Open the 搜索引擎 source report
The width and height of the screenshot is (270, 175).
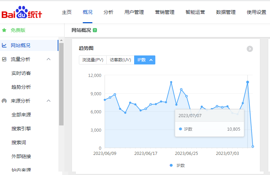coord(21,129)
